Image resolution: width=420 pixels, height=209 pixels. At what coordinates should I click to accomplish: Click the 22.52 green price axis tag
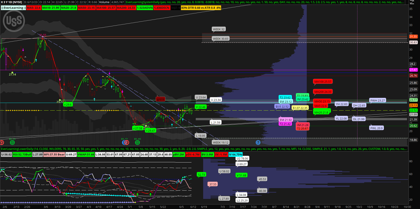point(413,110)
